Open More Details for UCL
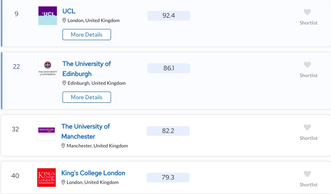Viewport: 331px width, 194px height. point(87,35)
